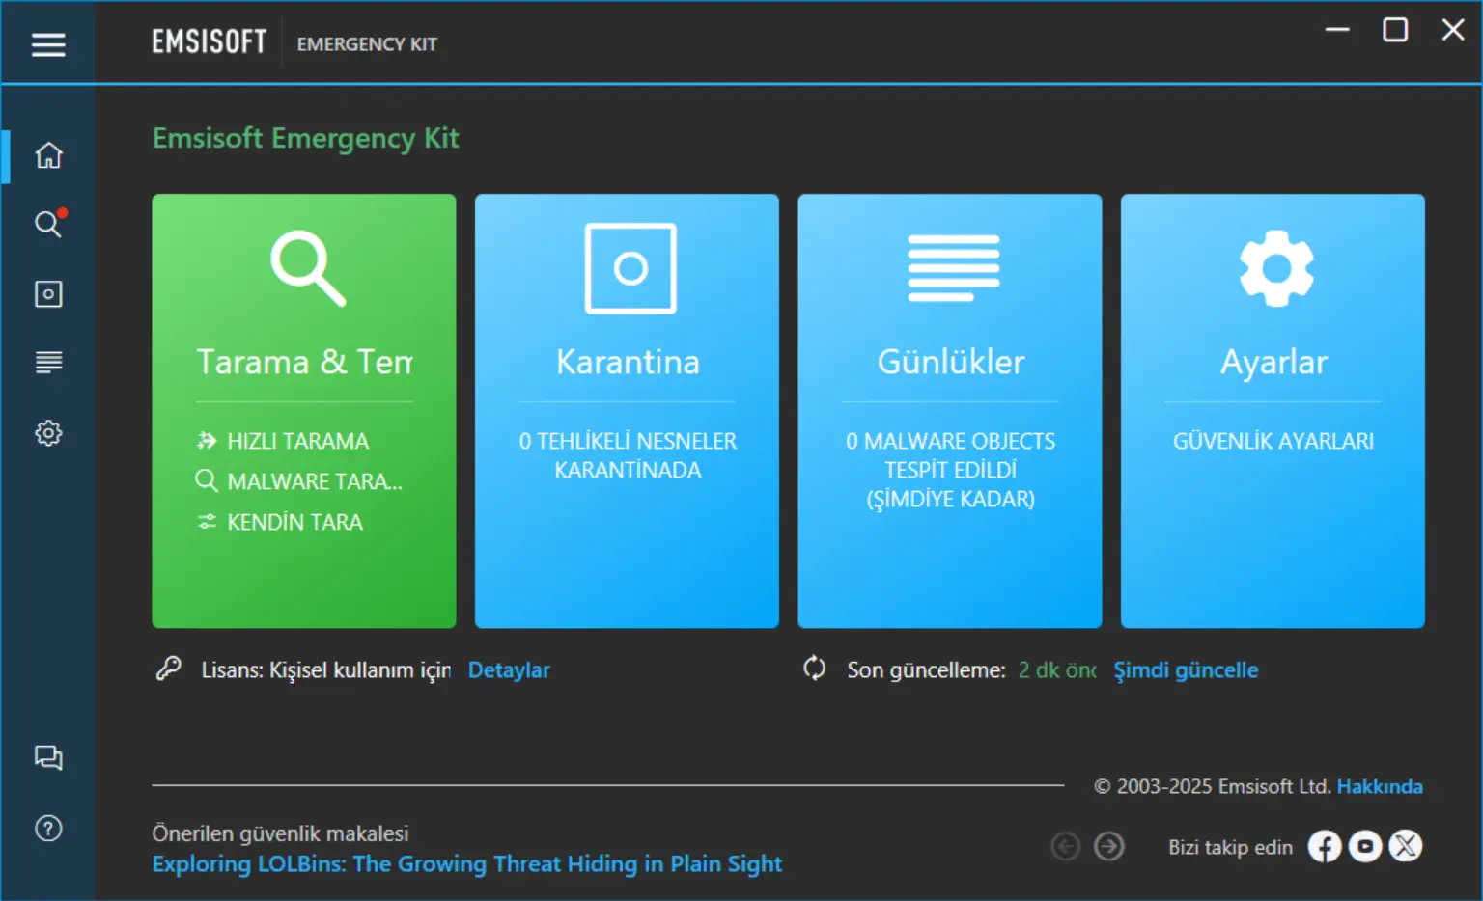
Task: Open the Karantina tile heading
Action: coord(628,362)
